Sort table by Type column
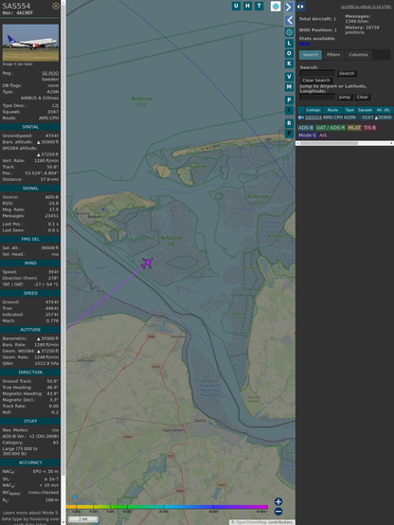The image size is (394, 525). click(x=349, y=110)
